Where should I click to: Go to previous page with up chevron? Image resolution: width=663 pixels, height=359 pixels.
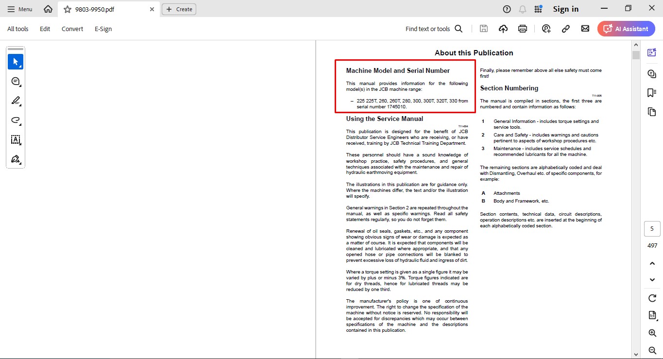(x=652, y=263)
